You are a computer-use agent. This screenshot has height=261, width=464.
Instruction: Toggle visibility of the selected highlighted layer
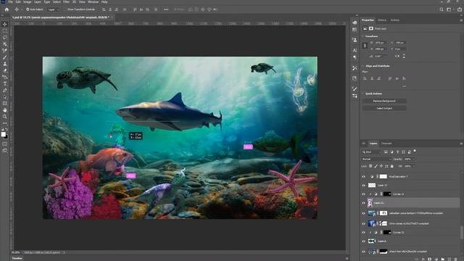pos(363,203)
